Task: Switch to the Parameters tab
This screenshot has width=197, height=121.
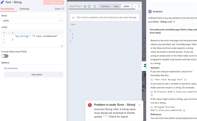Action: tap(7, 9)
